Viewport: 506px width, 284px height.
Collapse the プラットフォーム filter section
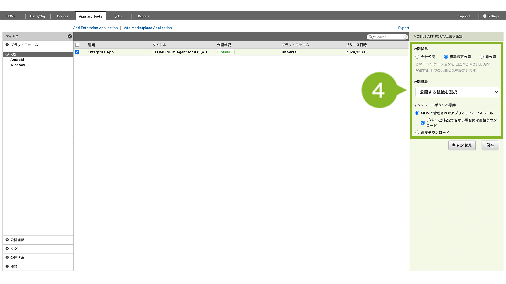point(7,45)
